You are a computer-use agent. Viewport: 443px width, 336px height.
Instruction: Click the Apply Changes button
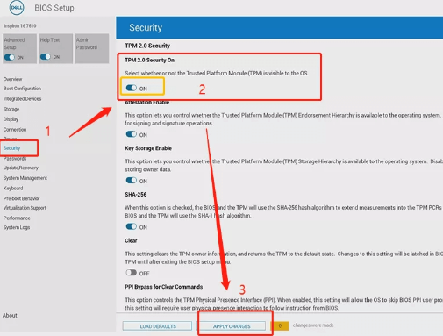click(x=232, y=326)
